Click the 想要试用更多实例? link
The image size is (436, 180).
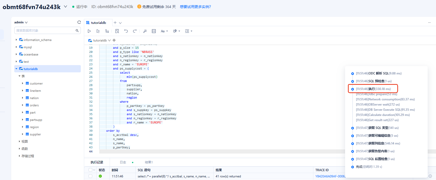(x=195, y=7)
